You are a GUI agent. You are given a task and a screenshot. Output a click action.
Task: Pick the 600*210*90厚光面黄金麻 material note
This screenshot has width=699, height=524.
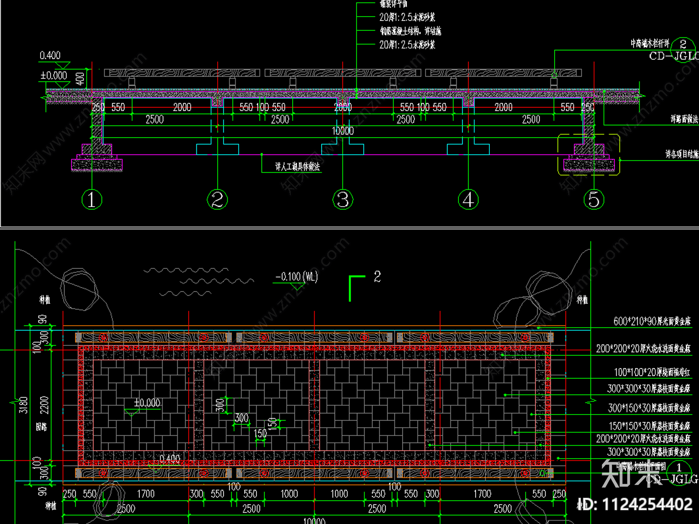pos(652,321)
